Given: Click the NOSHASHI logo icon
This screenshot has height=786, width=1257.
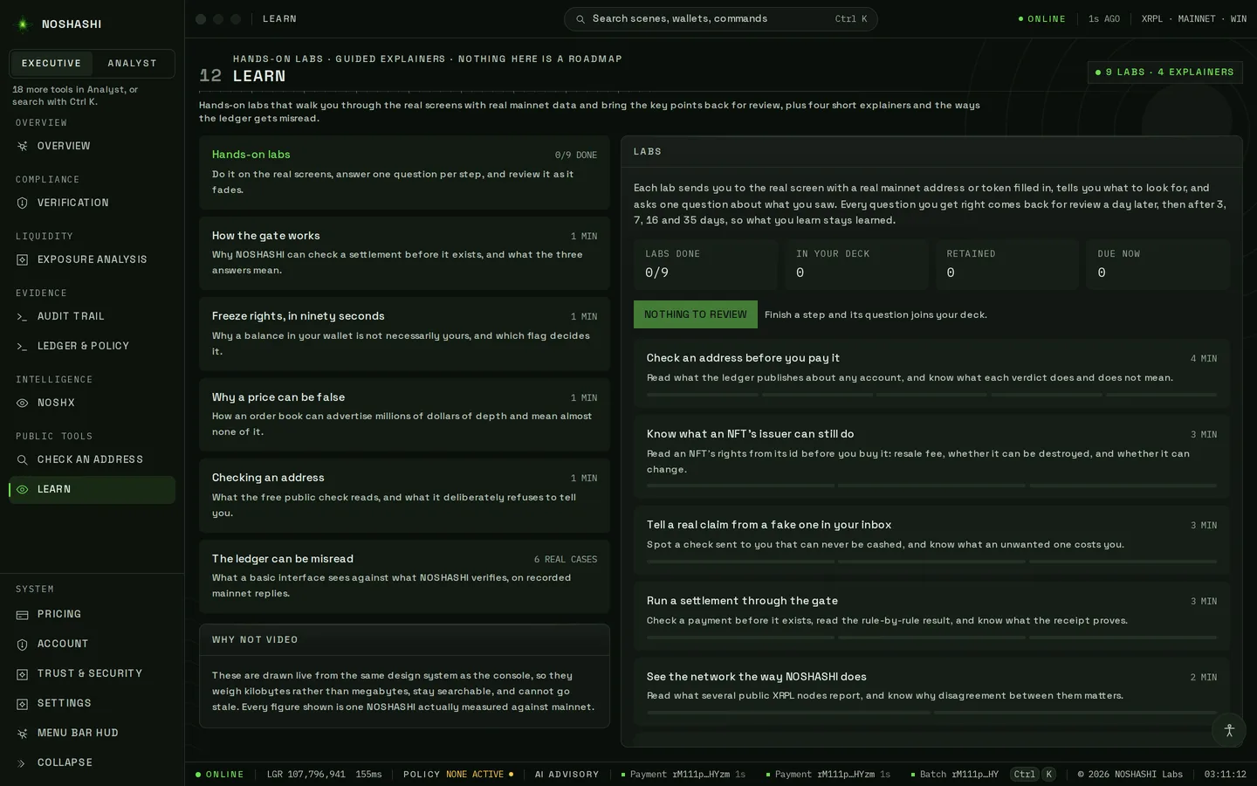Looking at the screenshot, I should (x=23, y=24).
